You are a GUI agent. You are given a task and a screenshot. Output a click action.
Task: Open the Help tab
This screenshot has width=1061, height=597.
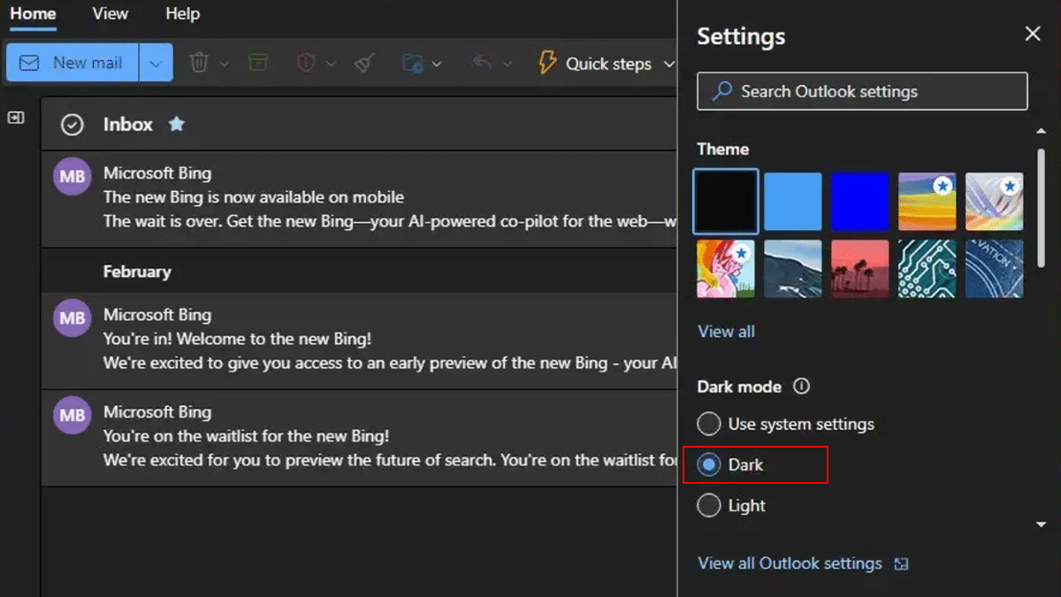click(182, 14)
